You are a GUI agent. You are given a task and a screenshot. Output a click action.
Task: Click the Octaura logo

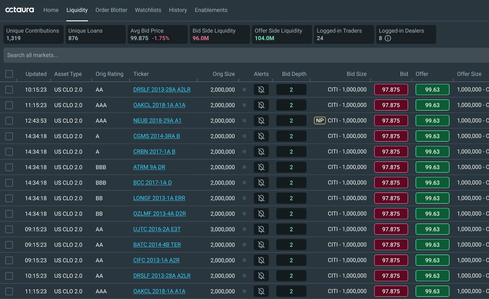(x=19, y=10)
